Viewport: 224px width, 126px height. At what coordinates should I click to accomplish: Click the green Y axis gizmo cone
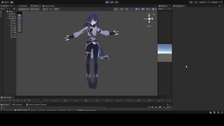coord(149,16)
